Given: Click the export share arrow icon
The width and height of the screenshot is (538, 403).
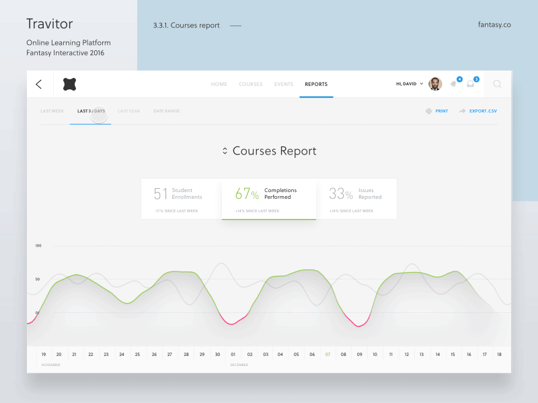Looking at the screenshot, I should (462, 111).
